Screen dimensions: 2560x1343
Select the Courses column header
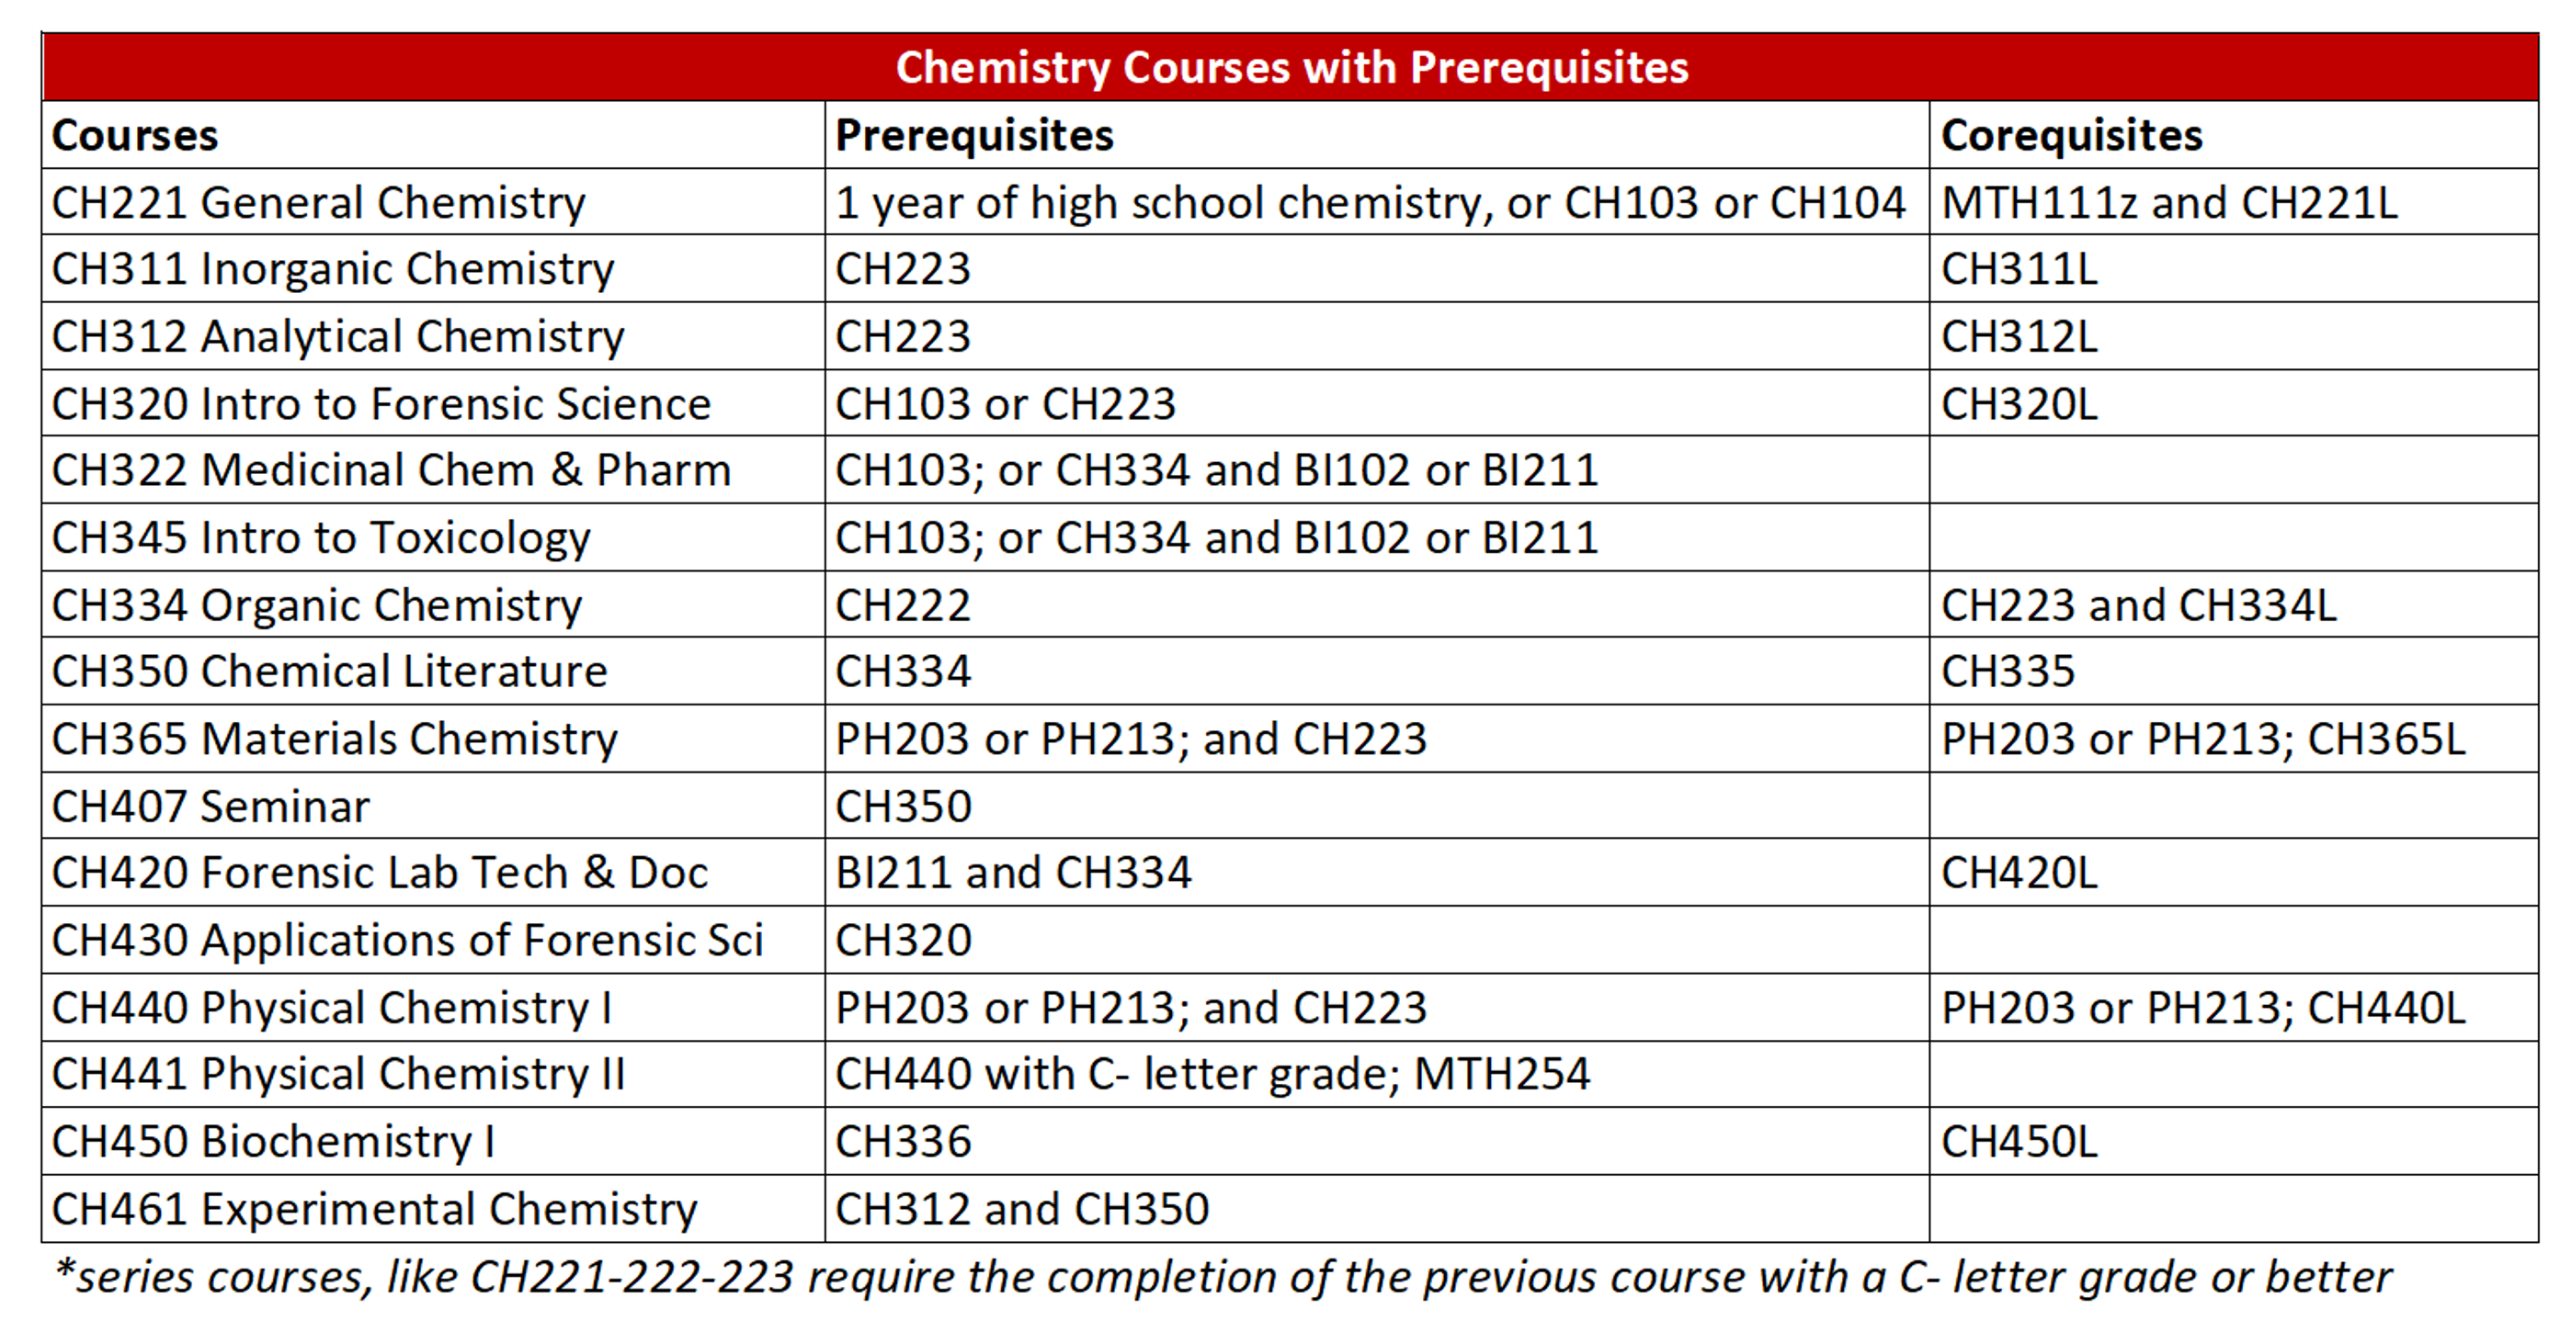[135, 135]
